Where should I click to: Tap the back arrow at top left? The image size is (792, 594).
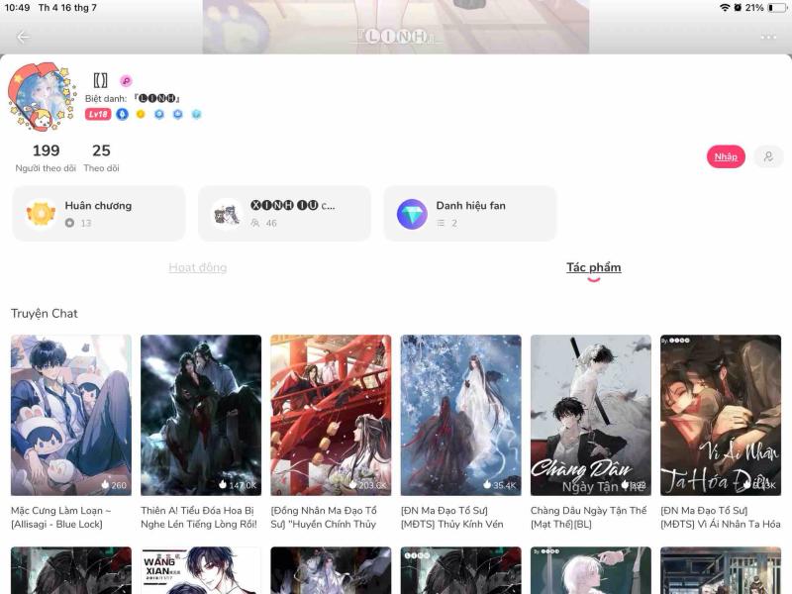click(x=24, y=37)
